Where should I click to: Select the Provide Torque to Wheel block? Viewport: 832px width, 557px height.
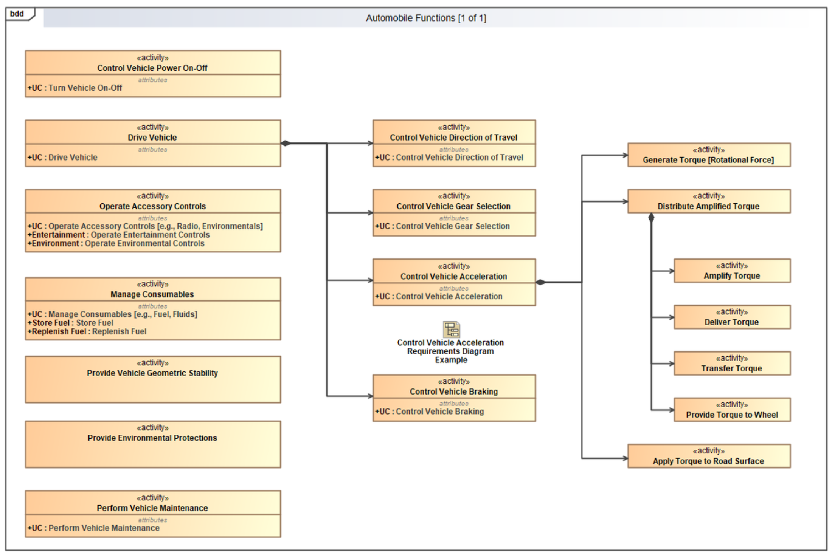[732, 410]
